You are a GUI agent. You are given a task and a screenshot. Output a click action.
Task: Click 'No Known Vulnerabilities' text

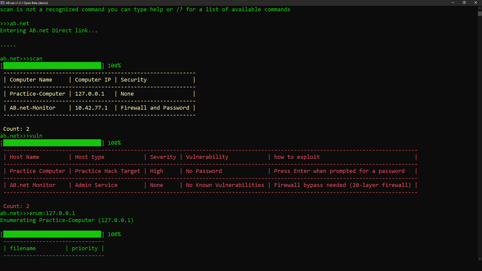tap(225, 185)
